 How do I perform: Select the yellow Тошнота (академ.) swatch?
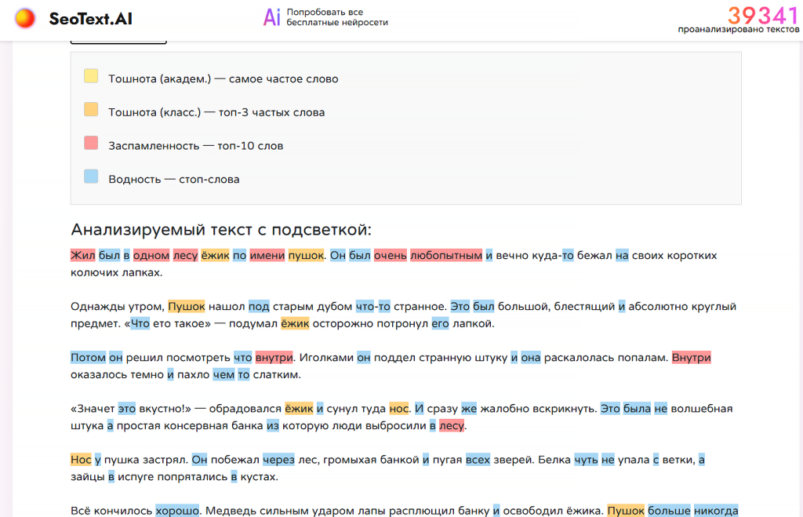(x=91, y=76)
